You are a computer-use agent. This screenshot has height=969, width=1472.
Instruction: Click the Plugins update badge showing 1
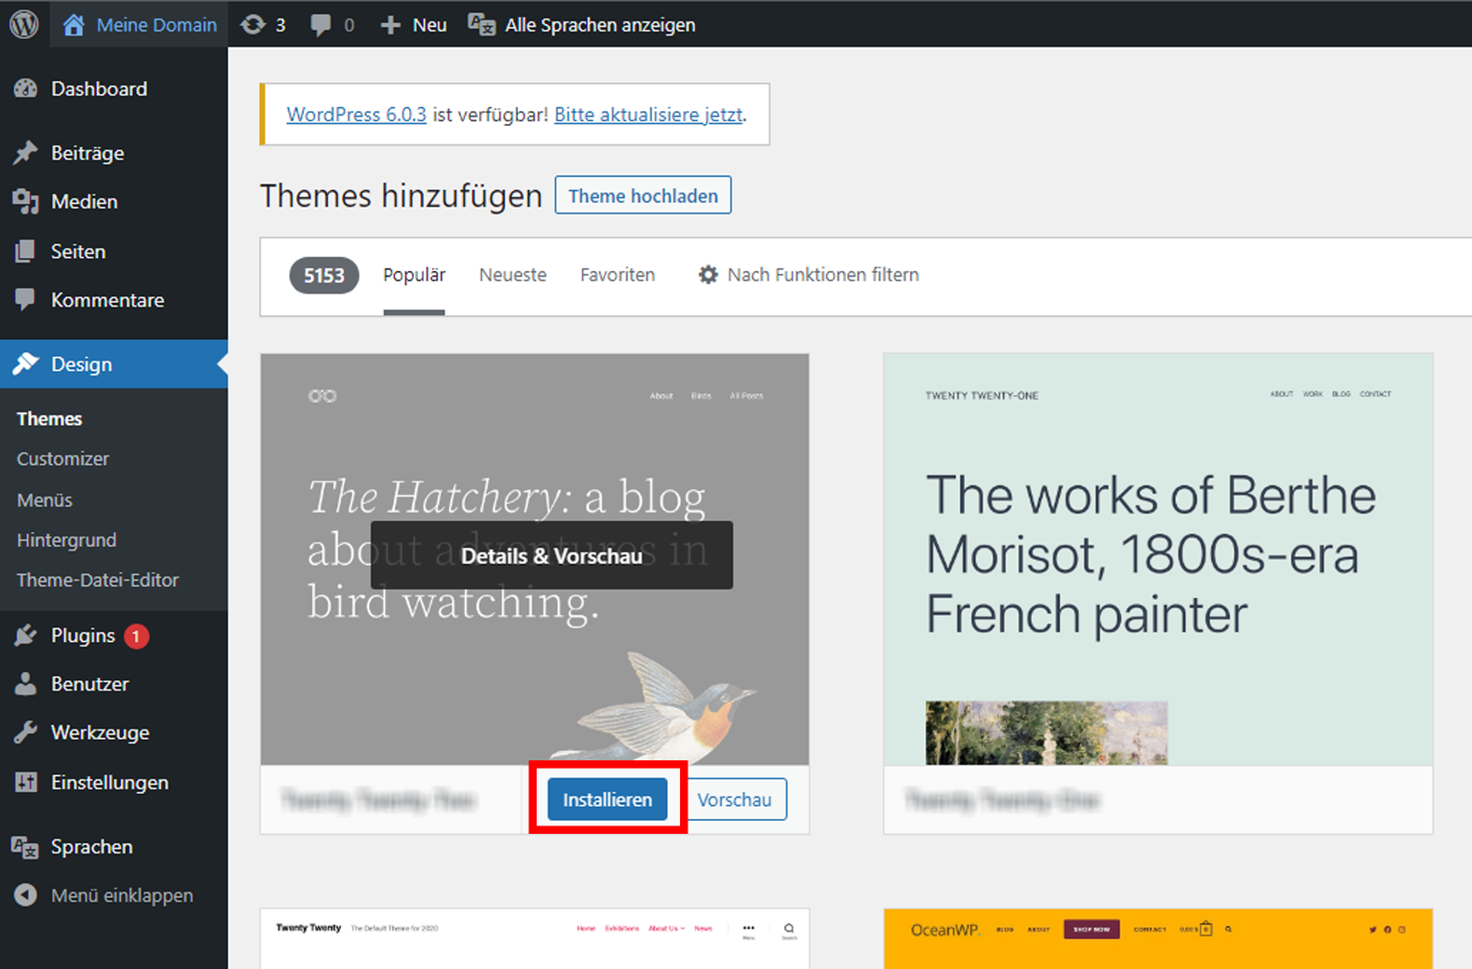pyautogui.click(x=136, y=635)
